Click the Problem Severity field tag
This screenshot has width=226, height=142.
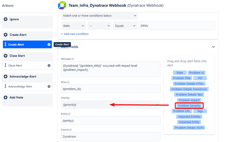[189, 105]
